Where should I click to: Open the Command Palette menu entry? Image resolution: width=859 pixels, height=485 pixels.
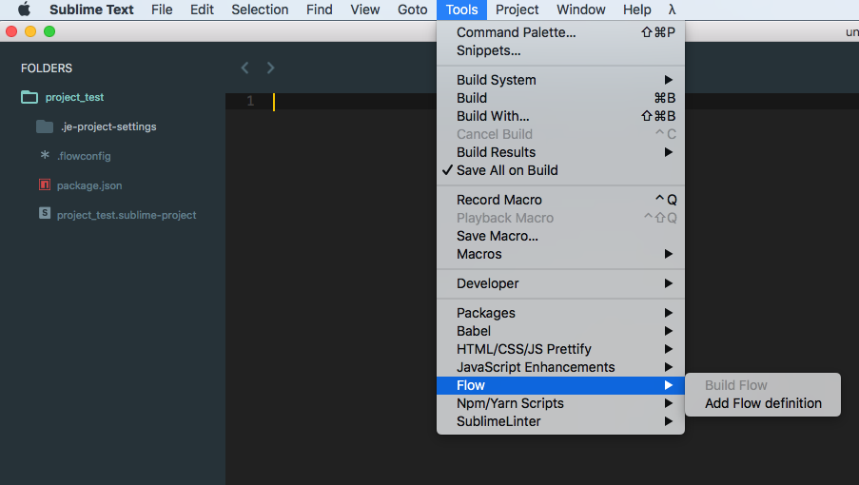516,32
